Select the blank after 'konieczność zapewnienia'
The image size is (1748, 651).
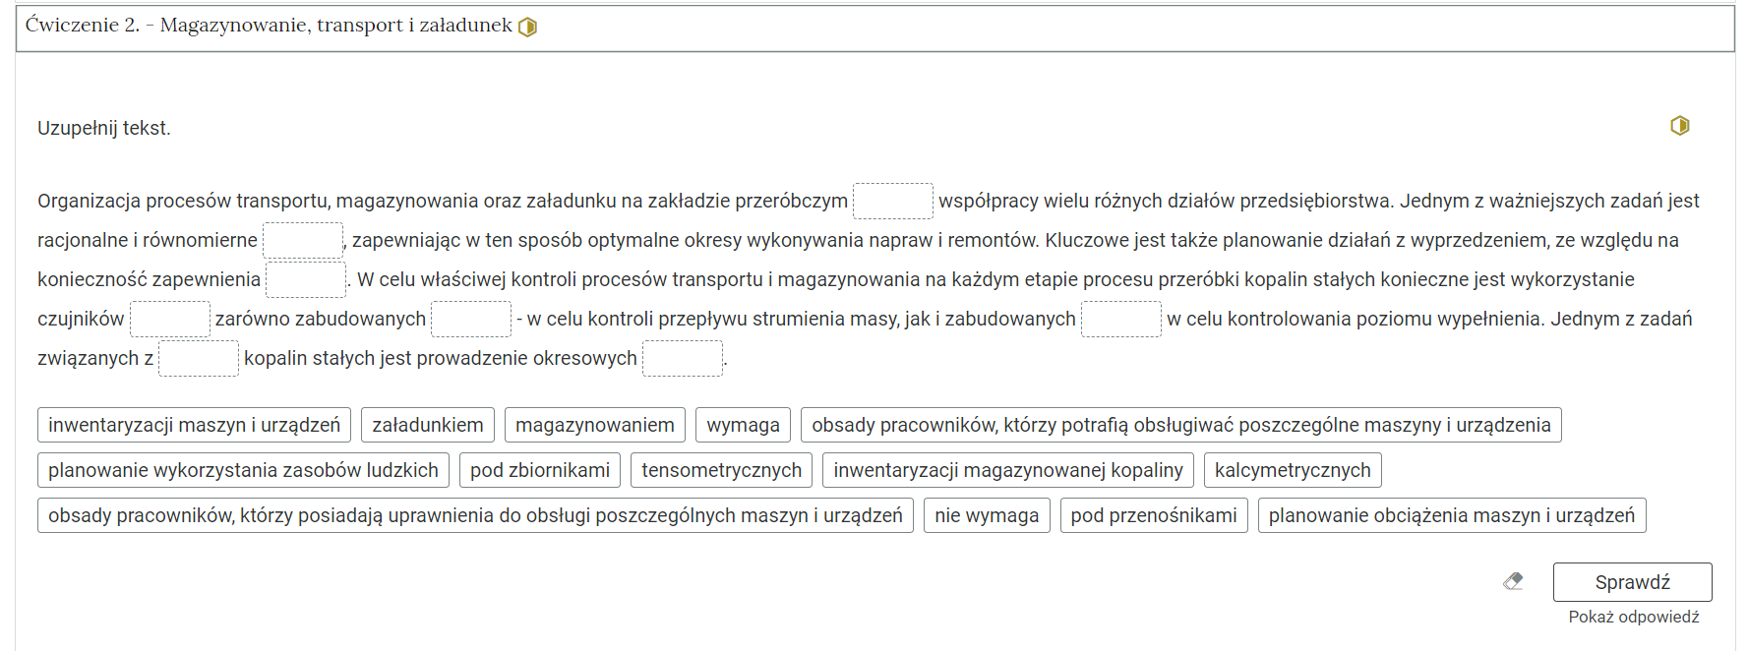(306, 279)
